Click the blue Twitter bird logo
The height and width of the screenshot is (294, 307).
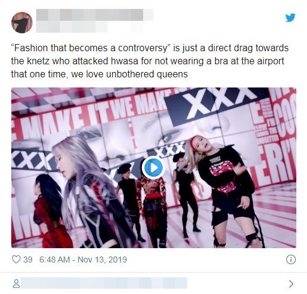point(290,18)
